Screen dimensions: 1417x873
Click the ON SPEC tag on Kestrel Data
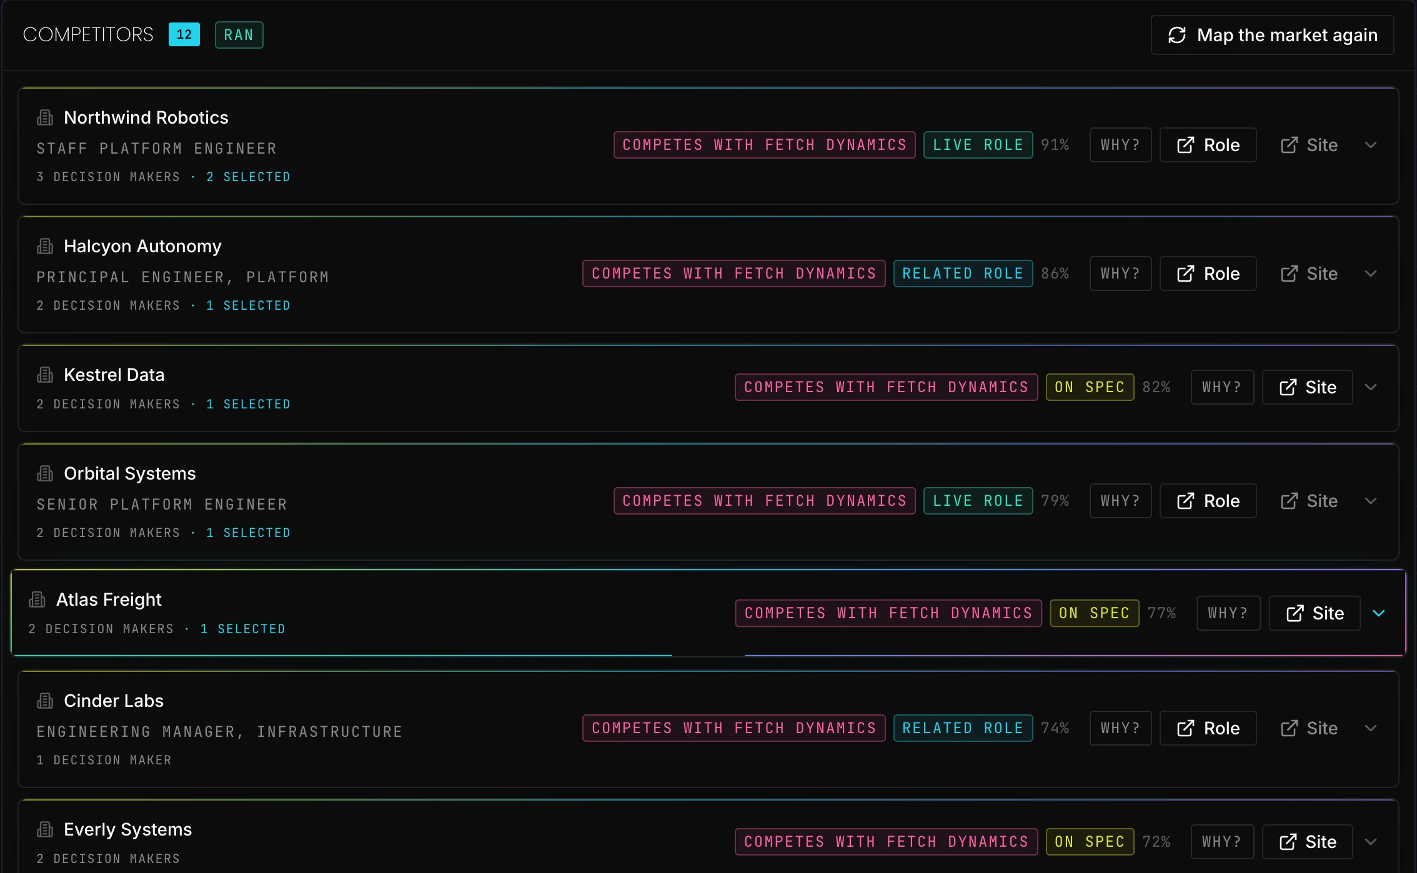pyautogui.click(x=1090, y=387)
